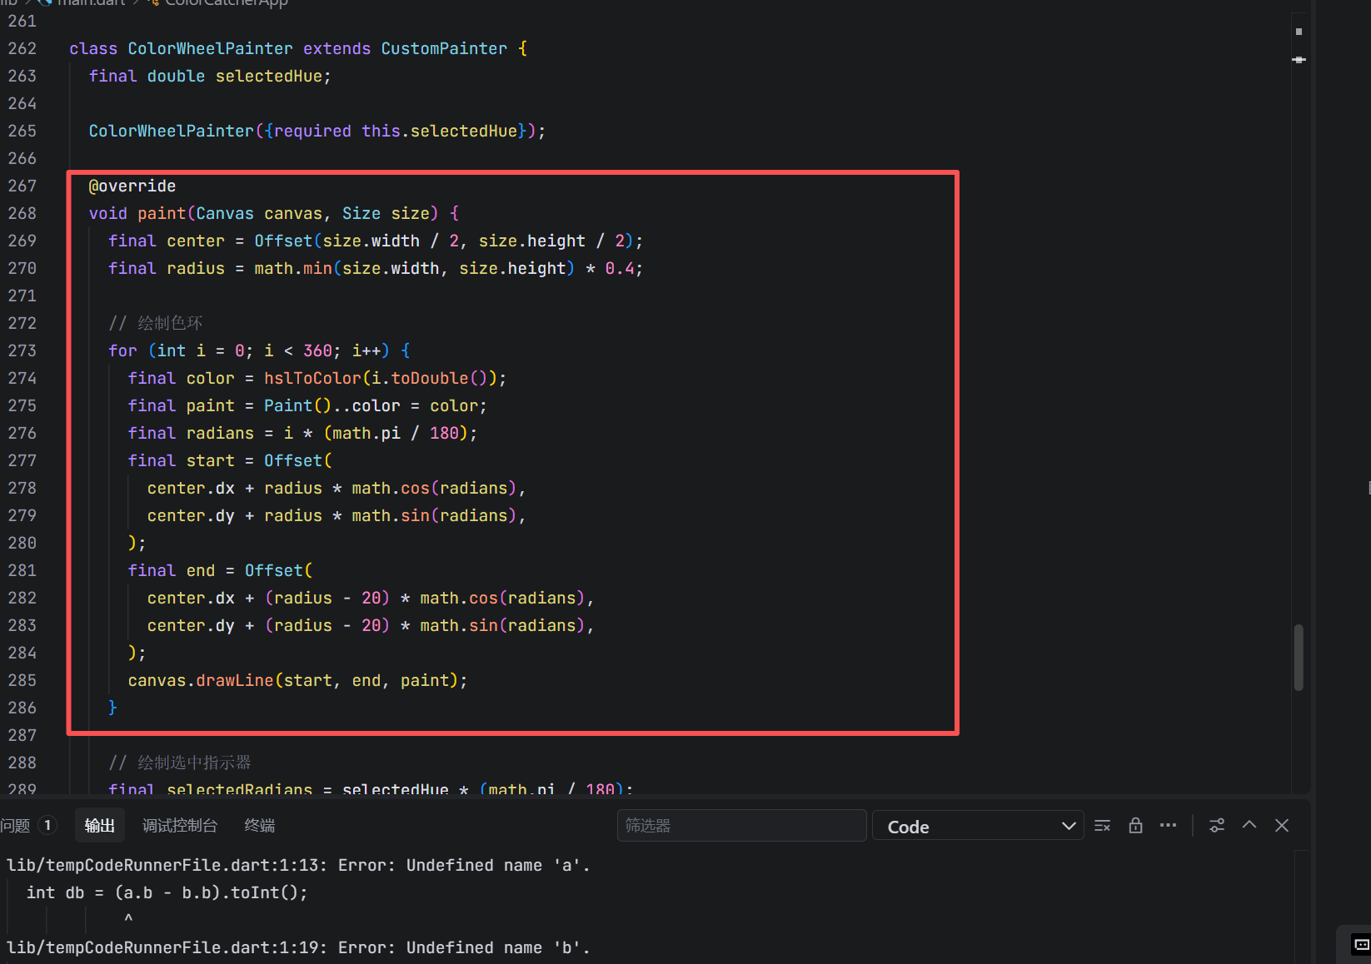Viewport: 1371px width, 964px height.
Task: Click the paint method name on line 268
Action: point(162,213)
